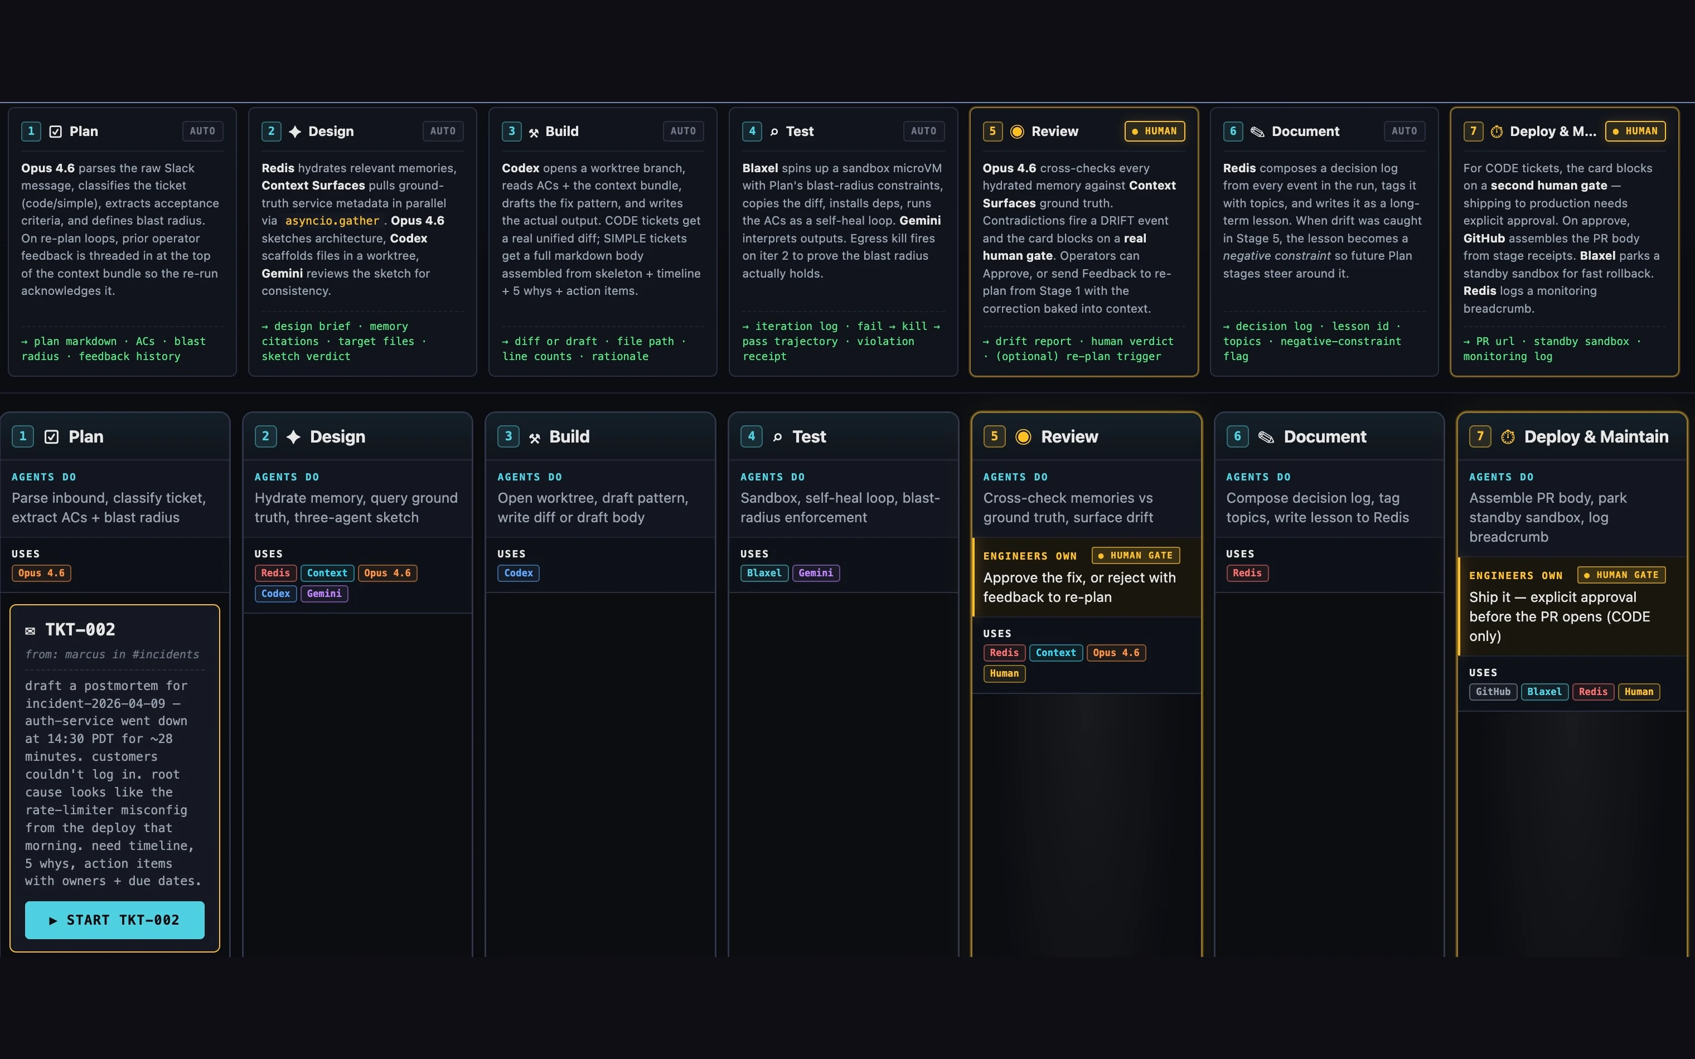The width and height of the screenshot is (1695, 1059).
Task: Click step number 2 badge on top Design card
Action: tap(271, 131)
